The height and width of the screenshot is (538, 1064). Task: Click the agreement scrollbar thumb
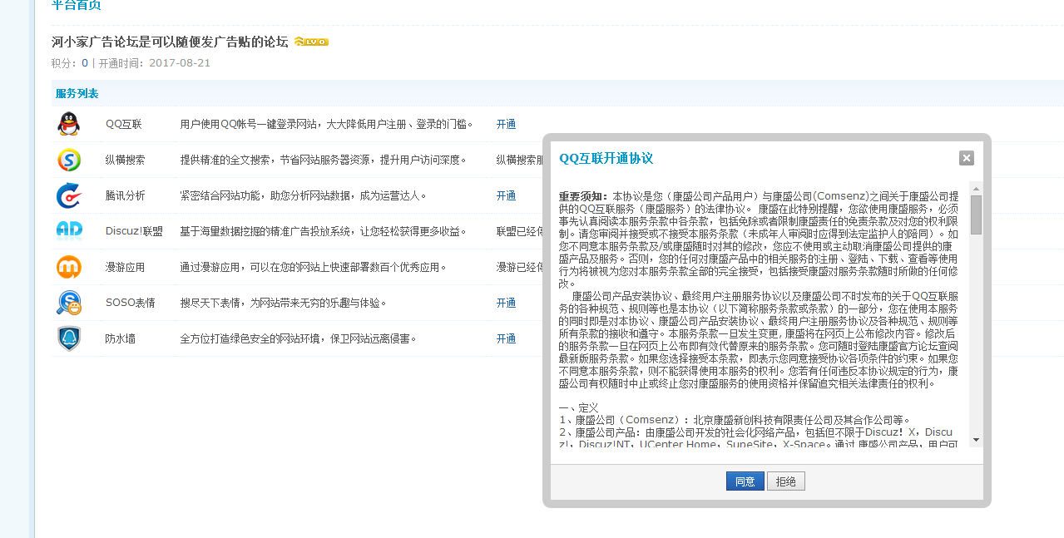[x=976, y=215]
